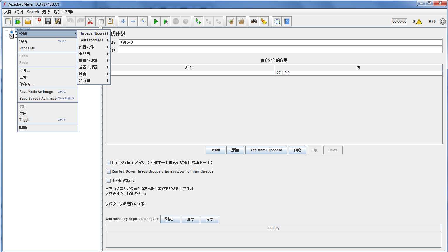
Task: Toggle the 函数测试模式 checkbox
Action: pyautogui.click(x=108, y=181)
